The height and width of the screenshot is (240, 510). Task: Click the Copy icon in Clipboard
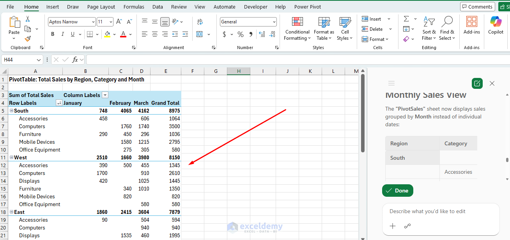pos(28,29)
